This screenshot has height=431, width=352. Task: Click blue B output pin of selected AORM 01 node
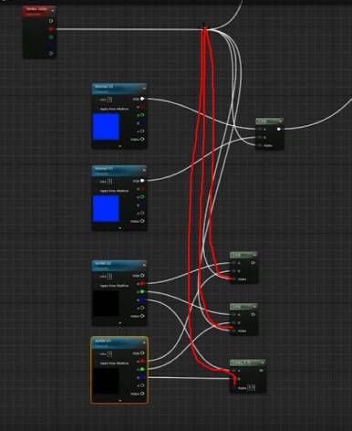[x=142, y=377]
